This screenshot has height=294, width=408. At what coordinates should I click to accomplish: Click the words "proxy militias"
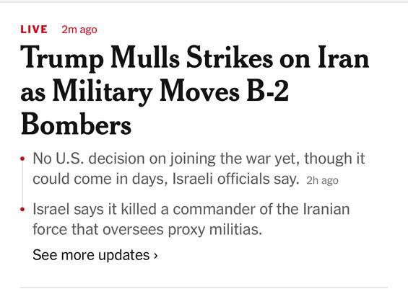point(214,230)
